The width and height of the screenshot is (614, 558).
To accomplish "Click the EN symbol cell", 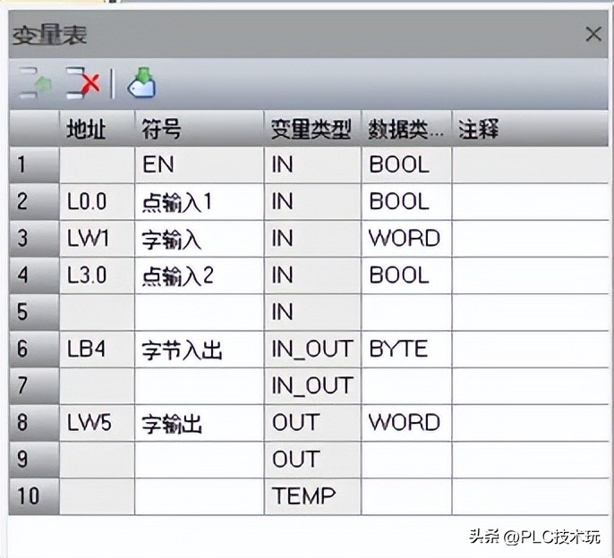I will [x=200, y=165].
